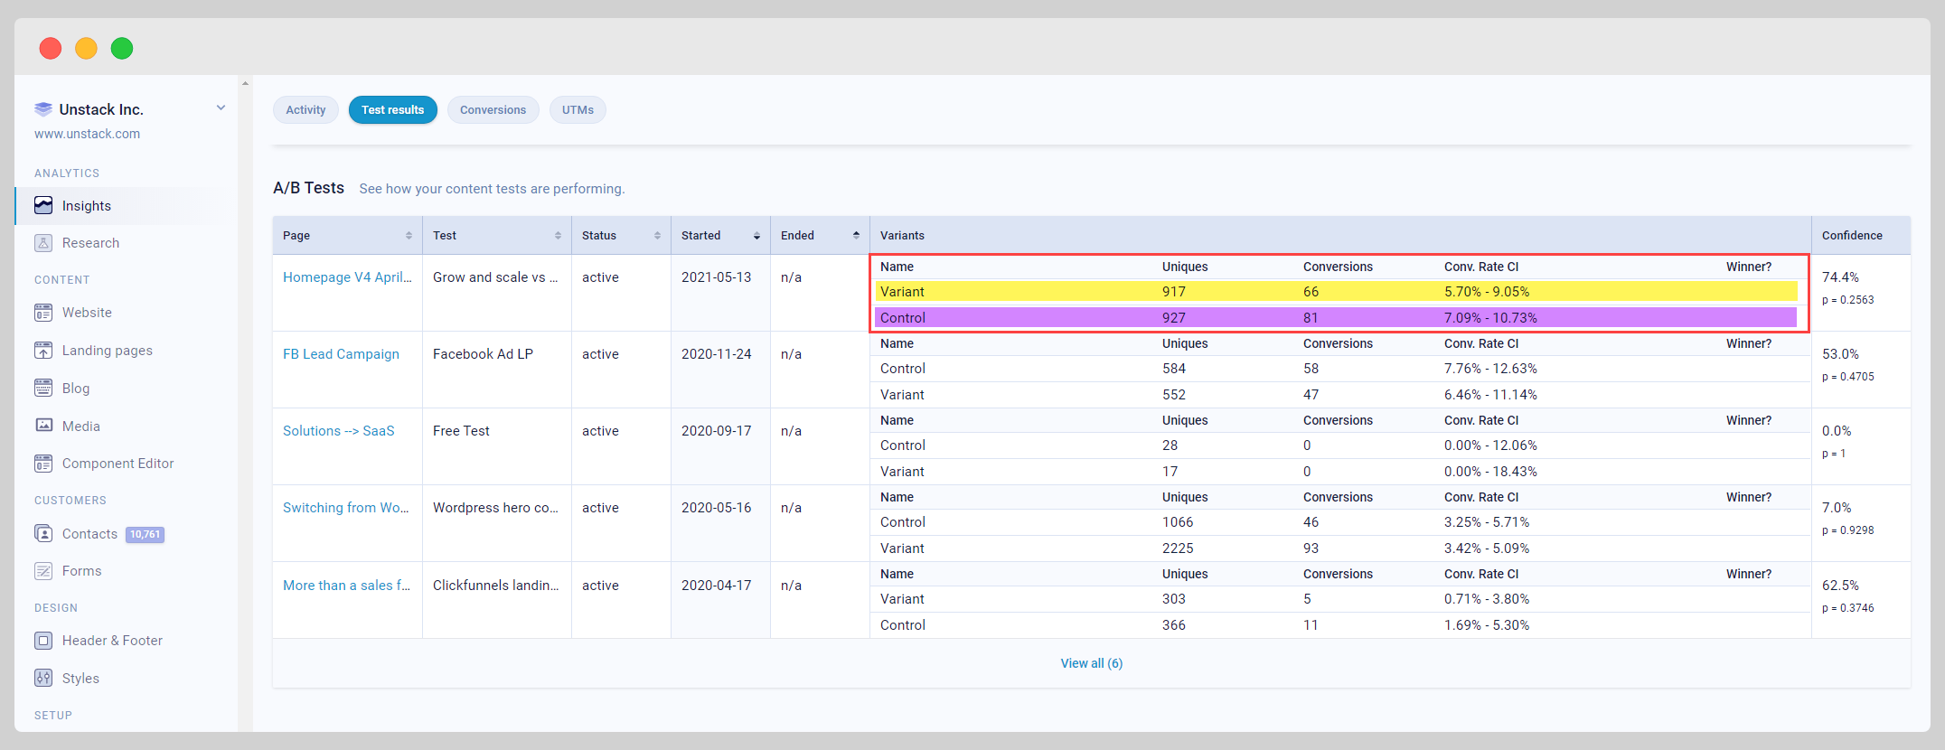Switch to the Activity tab

click(x=305, y=110)
